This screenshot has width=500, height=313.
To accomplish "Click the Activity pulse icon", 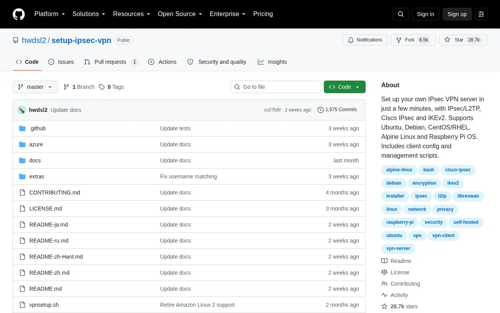I will click(384, 295).
